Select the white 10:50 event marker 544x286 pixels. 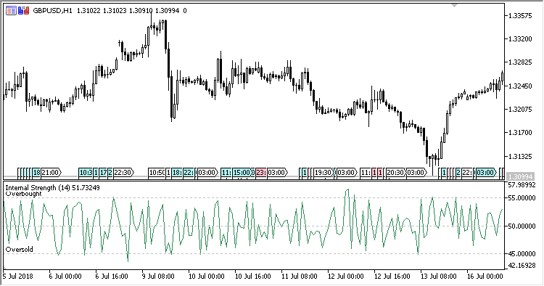pyautogui.click(x=157, y=172)
